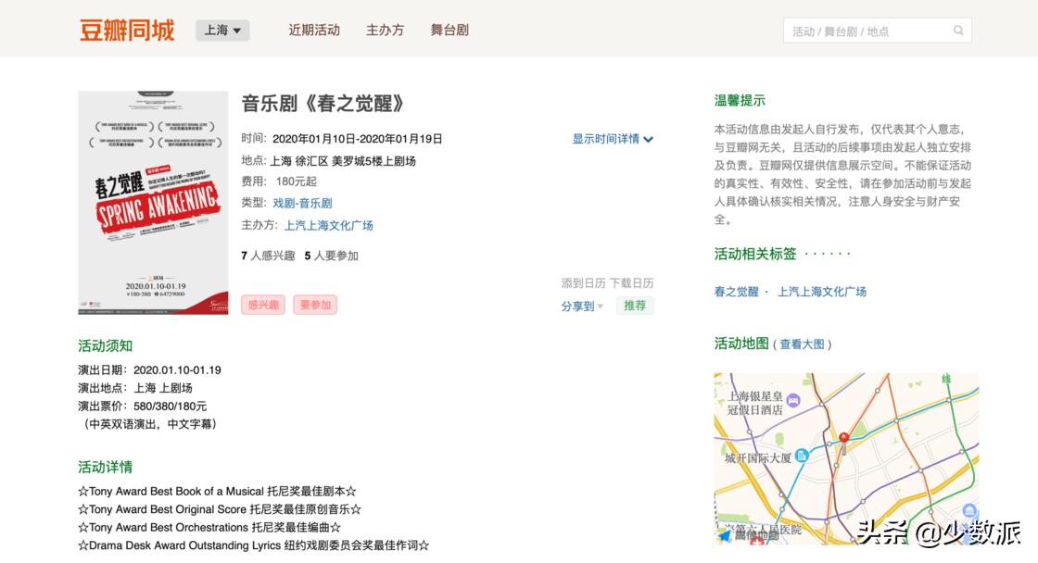Viewport: 1038px width, 563px height.
Task: Click the price text 180元起
Action: pyautogui.click(x=296, y=181)
